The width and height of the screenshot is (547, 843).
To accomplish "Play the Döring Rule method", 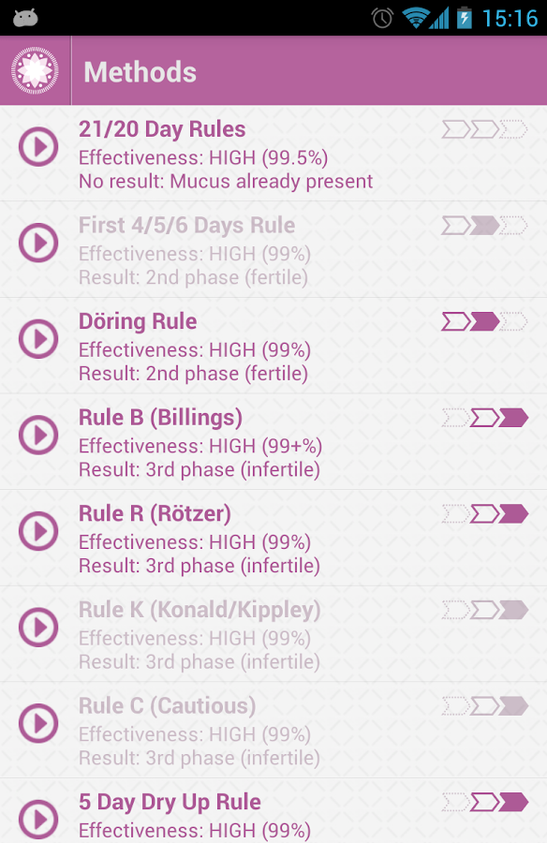I will point(37,339).
